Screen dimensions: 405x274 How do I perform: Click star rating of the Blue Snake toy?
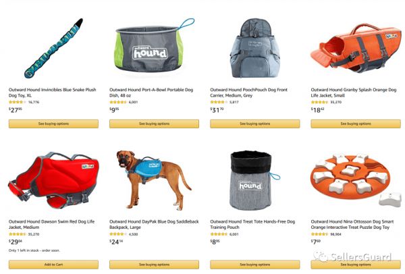[x=18, y=102]
